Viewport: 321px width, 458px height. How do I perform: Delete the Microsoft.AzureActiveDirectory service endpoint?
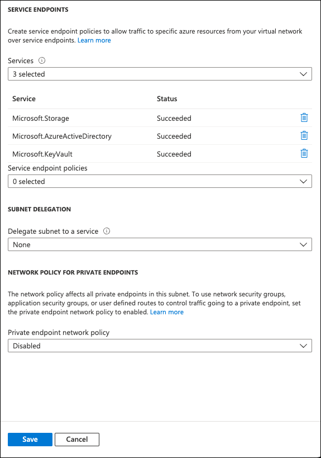[x=304, y=135]
